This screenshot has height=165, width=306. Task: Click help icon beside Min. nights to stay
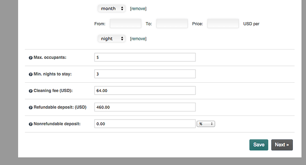[x=31, y=74]
